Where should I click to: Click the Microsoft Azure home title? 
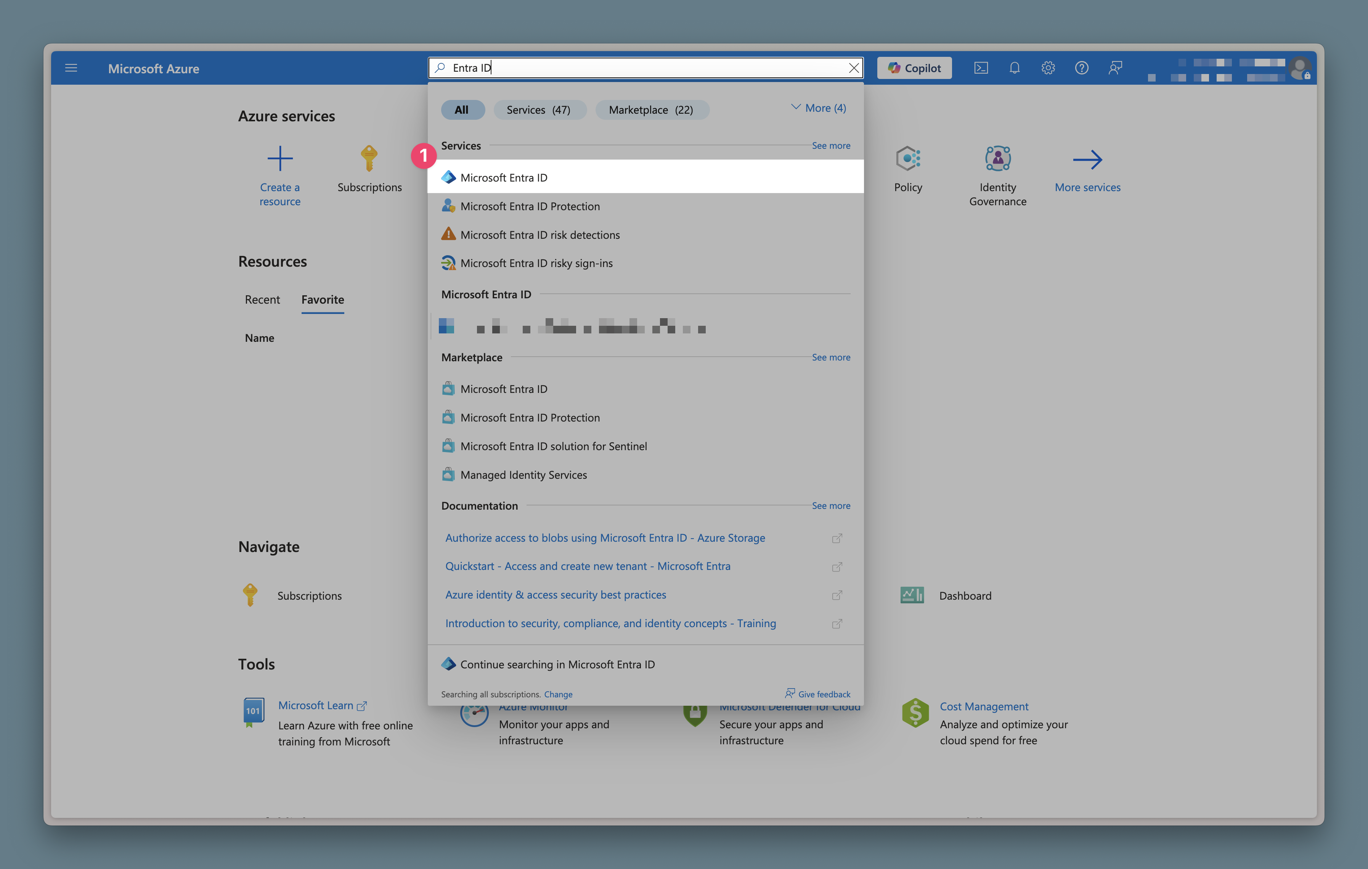point(153,68)
